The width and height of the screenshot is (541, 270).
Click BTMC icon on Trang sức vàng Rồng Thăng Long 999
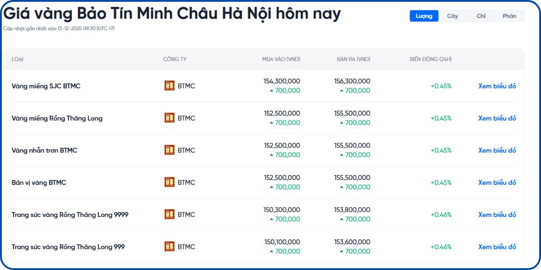click(x=169, y=247)
